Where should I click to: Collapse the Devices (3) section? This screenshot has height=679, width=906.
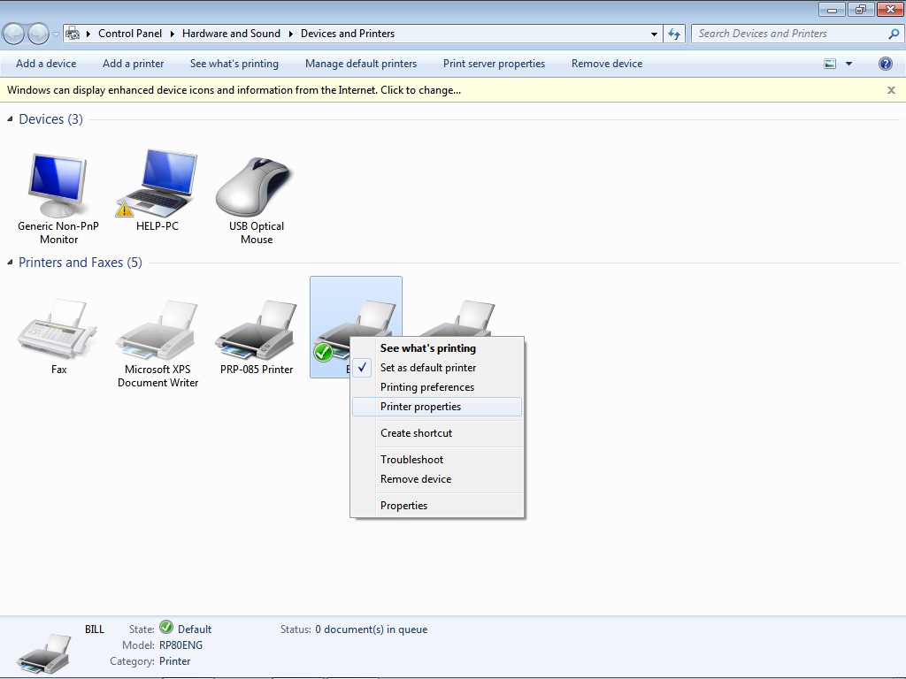pyautogui.click(x=11, y=119)
